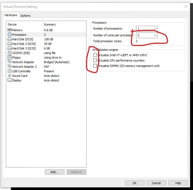Click the Add... button
193x190 pixels.
(55, 172)
